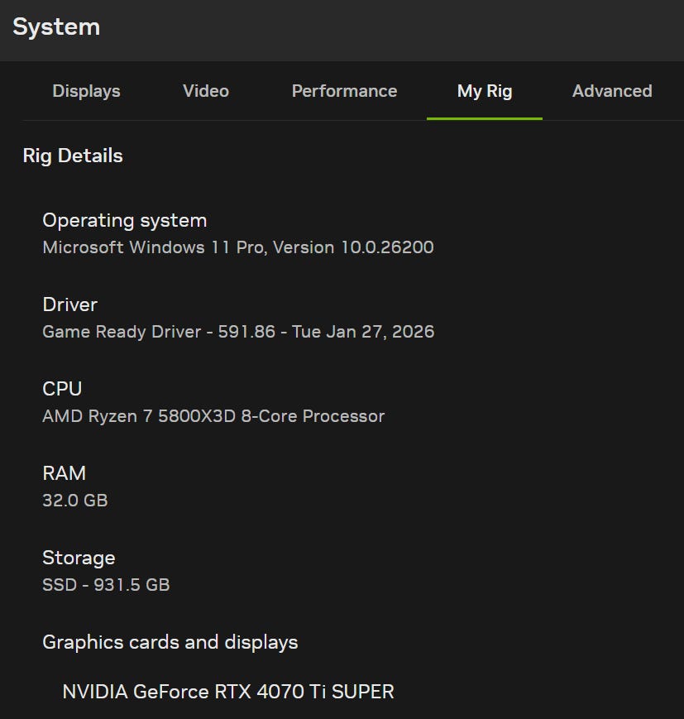Select the CPU label
The image size is (684, 719).
click(x=62, y=389)
